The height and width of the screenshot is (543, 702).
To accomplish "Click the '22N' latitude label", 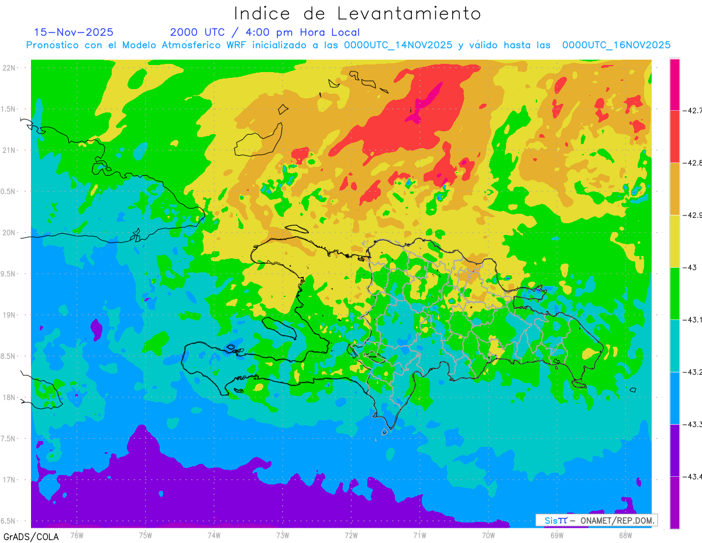I will [x=9, y=68].
